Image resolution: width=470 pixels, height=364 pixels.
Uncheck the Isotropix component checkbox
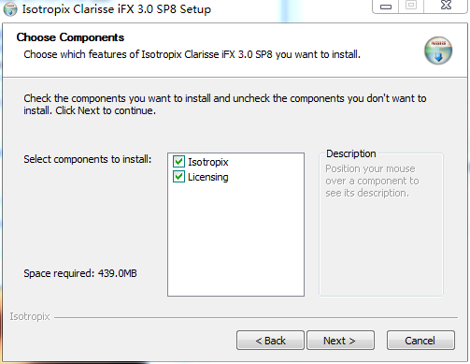tap(178, 162)
